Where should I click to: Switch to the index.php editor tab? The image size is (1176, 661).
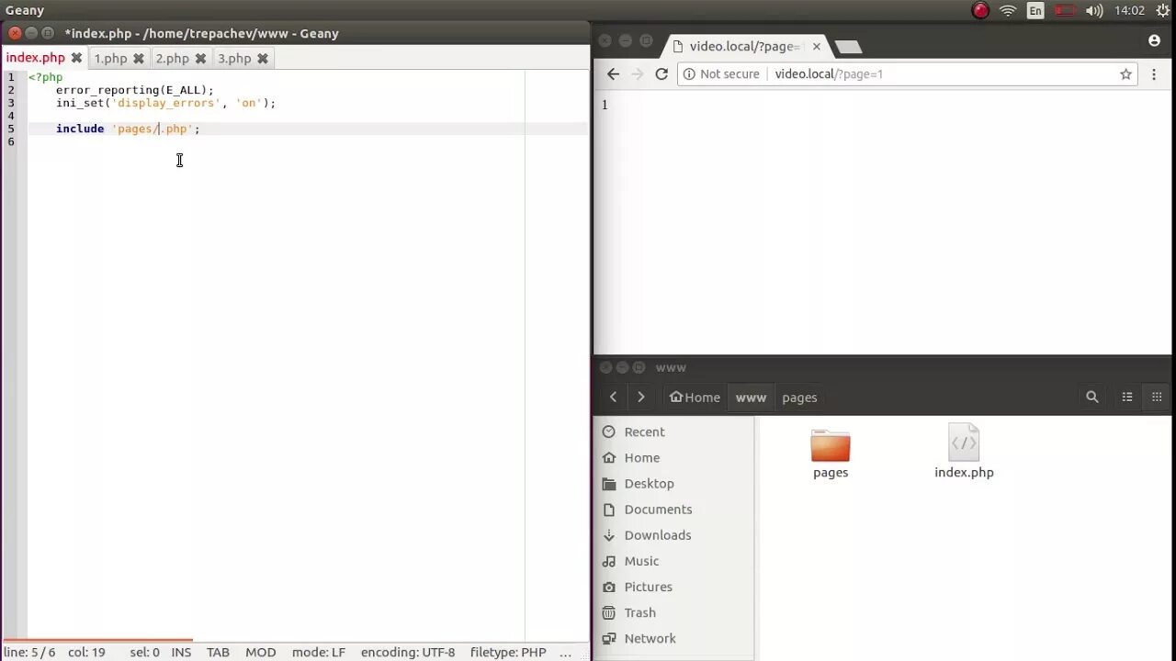click(x=35, y=58)
